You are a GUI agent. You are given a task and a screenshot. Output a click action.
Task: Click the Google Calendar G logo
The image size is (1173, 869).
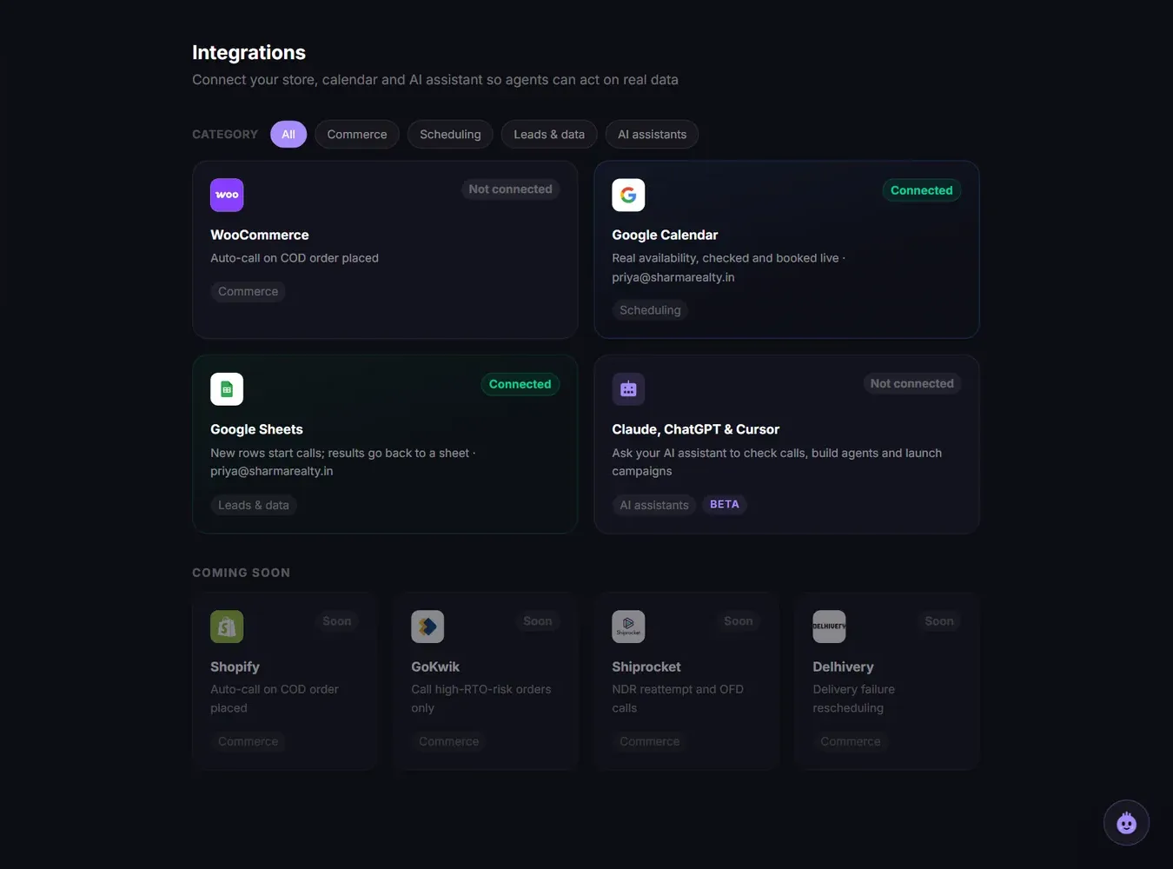click(628, 195)
